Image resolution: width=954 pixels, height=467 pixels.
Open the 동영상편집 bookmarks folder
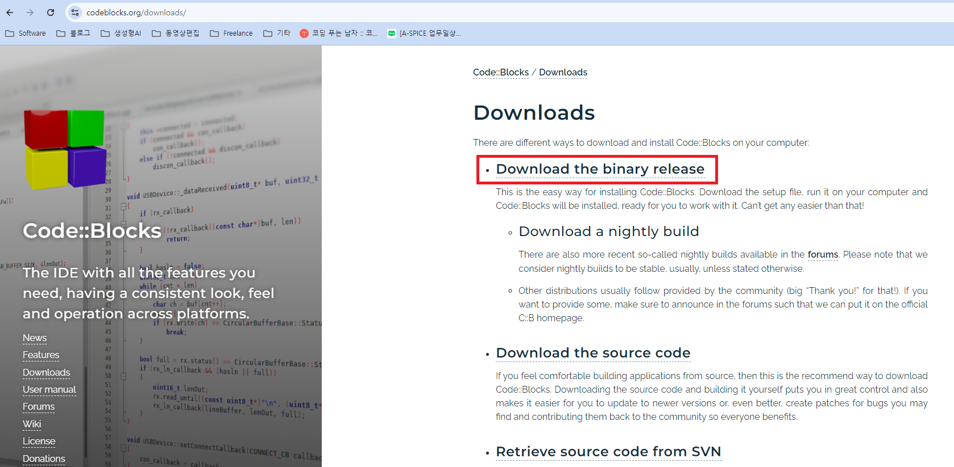[176, 33]
